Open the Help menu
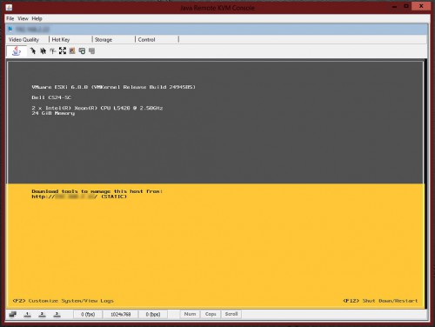Viewport: 435px width, 327px height. [x=37, y=18]
